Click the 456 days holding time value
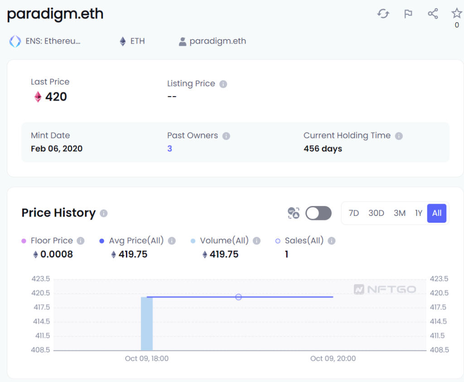Viewport: 464px width, 382px height. pyautogui.click(x=323, y=149)
